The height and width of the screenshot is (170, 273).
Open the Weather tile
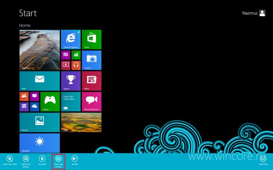(x=40, y=143)
